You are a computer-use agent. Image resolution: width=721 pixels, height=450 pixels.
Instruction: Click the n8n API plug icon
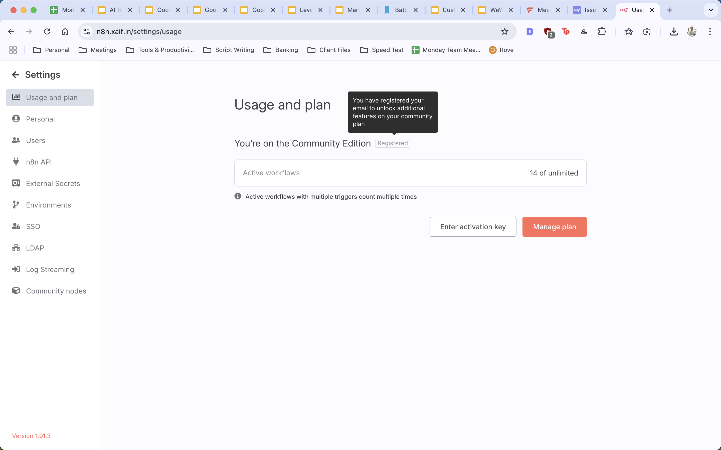[16, 161]
